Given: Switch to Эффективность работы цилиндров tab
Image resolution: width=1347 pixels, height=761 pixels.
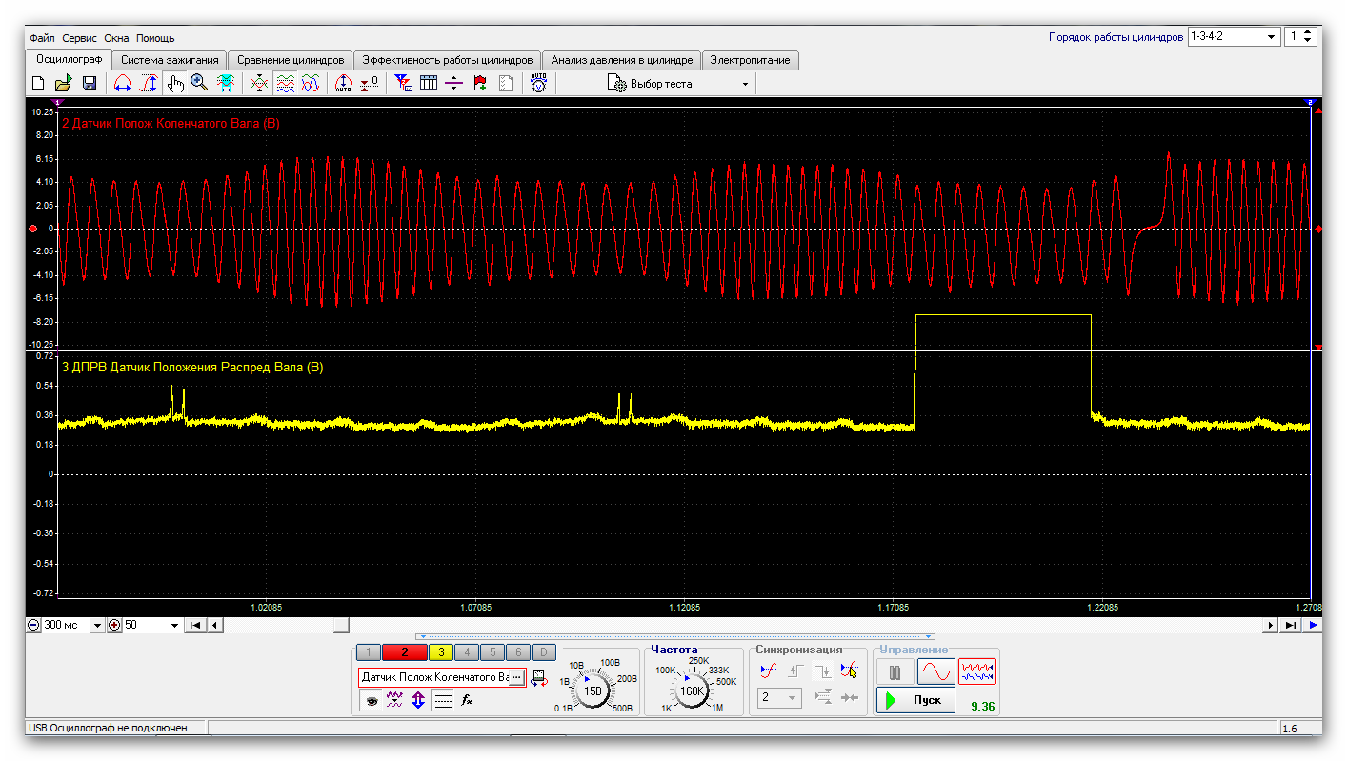Looking at the screenshot, I should coord(447,60).
